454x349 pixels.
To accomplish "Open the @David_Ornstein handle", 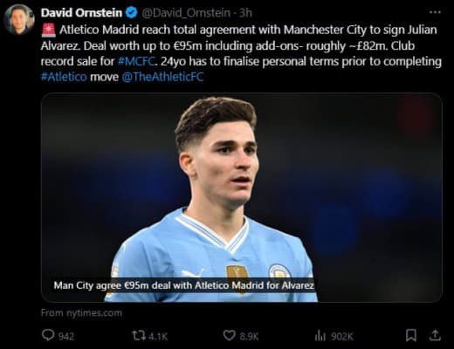I will coord(186,13).
